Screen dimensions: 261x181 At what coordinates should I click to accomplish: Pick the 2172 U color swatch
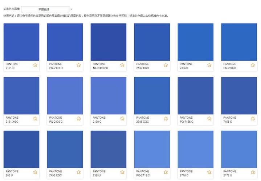[x=239, y=149]
